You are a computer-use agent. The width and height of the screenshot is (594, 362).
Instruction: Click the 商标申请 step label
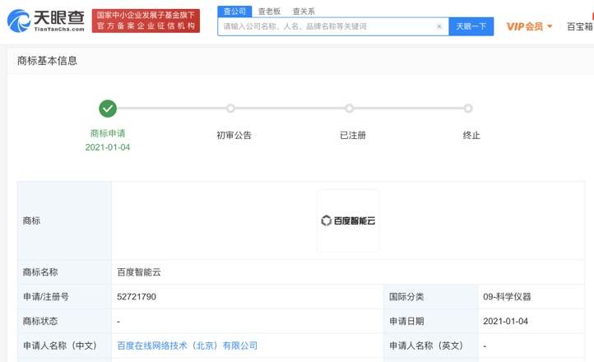pyautogui.click(x=108, y=133)
